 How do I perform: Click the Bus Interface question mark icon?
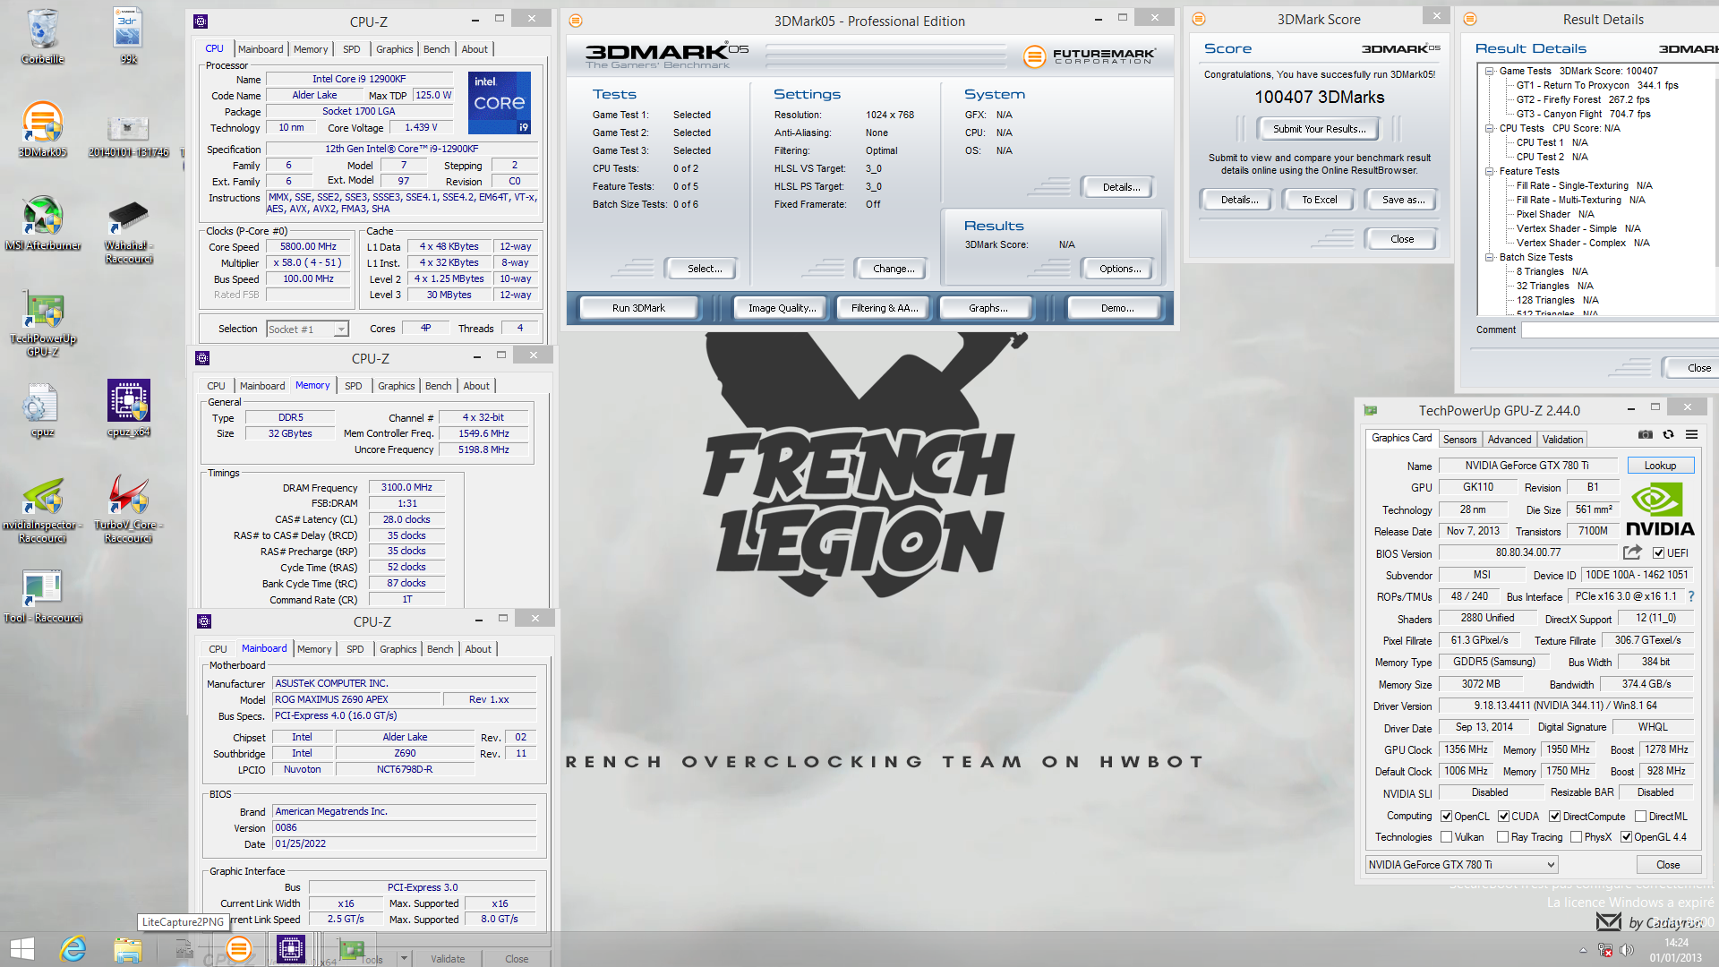[1691, 596]
